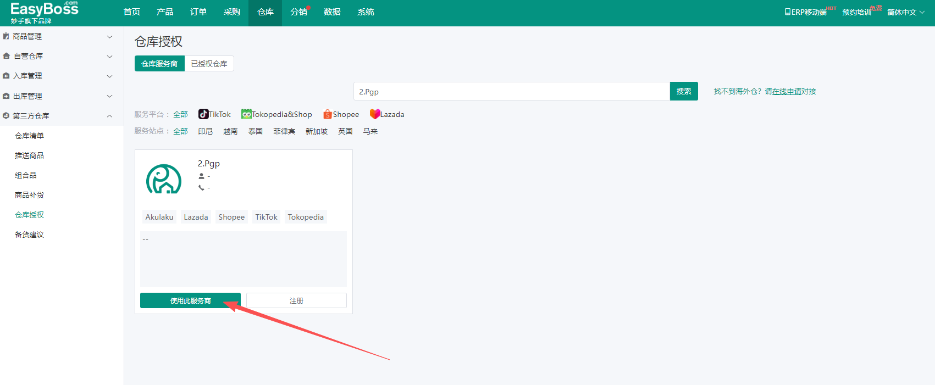Open 仓库清单 in the sidebar
The height and width of the screenshot is (385, 935).
click(x=30, y=136)
